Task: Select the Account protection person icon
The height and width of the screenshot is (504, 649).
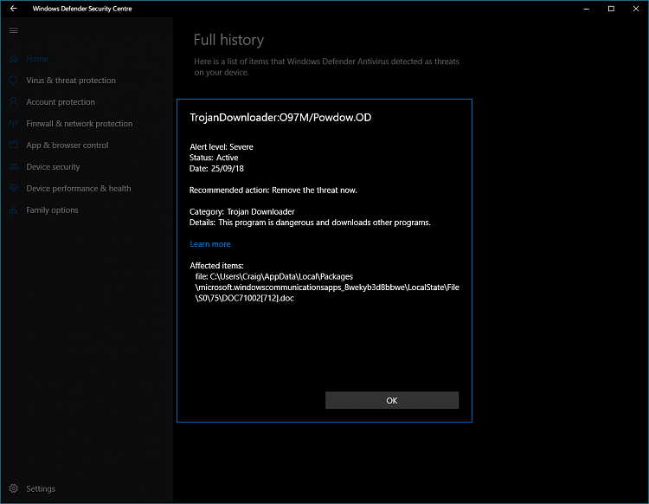Action: 13,102
